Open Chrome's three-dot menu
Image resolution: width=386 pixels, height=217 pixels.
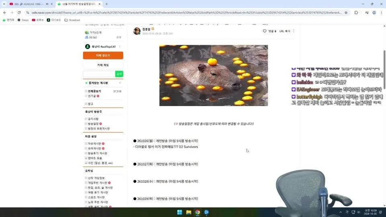[x=381, y=12]
